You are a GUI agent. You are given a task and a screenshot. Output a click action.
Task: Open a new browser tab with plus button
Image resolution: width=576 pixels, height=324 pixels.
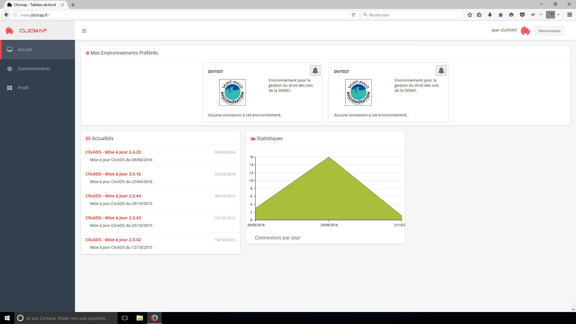[x=73, y=5]
